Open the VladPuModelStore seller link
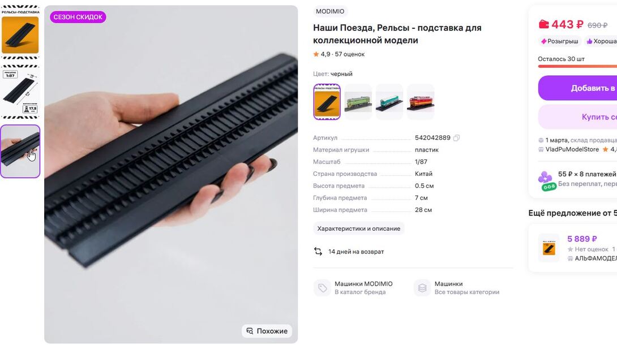617x345 pixels. point(572,149)
